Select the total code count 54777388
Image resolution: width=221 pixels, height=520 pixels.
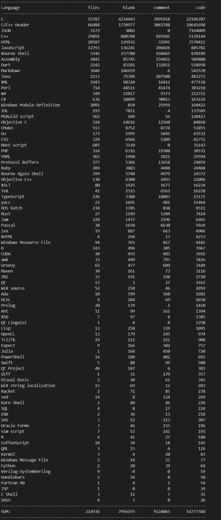[196, 512]
